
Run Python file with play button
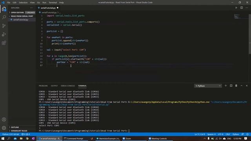236,8
